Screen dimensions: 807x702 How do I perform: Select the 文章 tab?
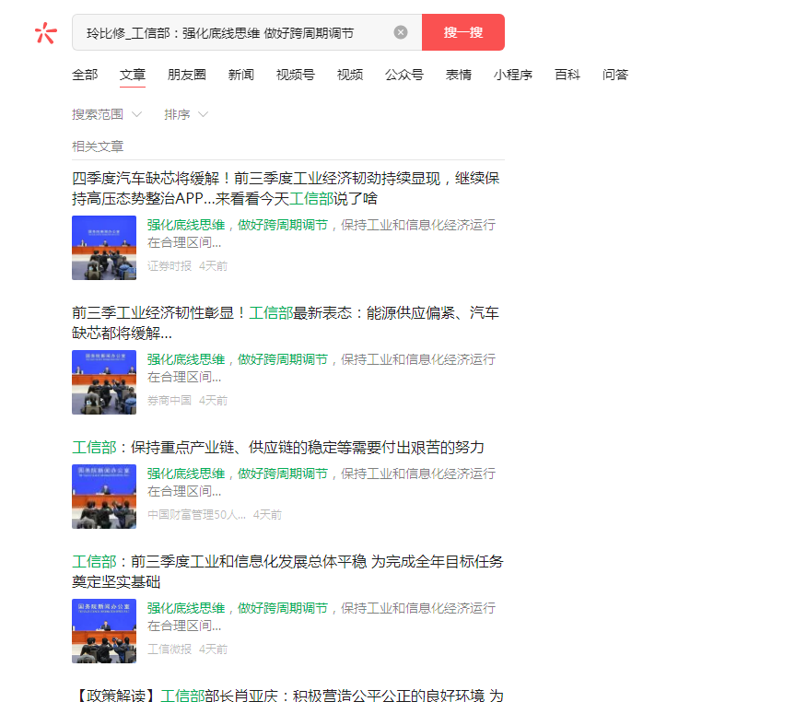[133, 75]
